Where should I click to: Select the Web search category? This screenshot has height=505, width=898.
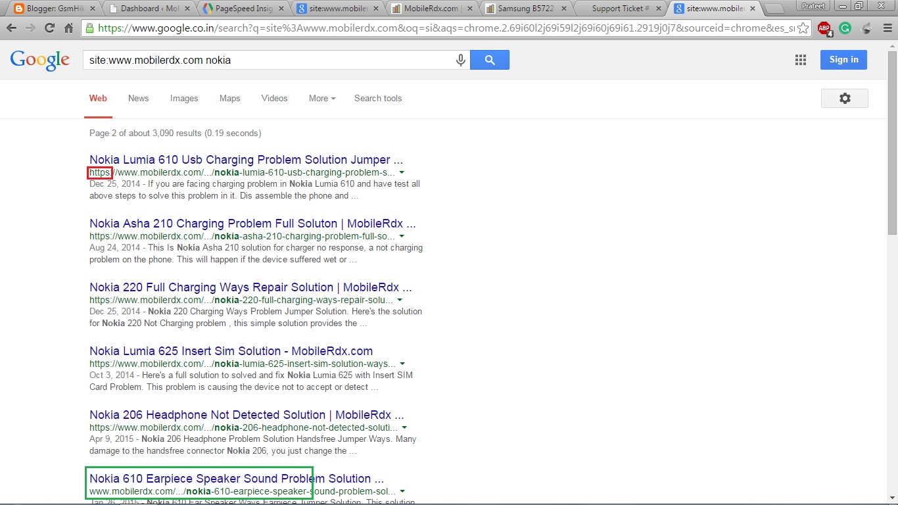pyautogui.click(x=98, y=98)
